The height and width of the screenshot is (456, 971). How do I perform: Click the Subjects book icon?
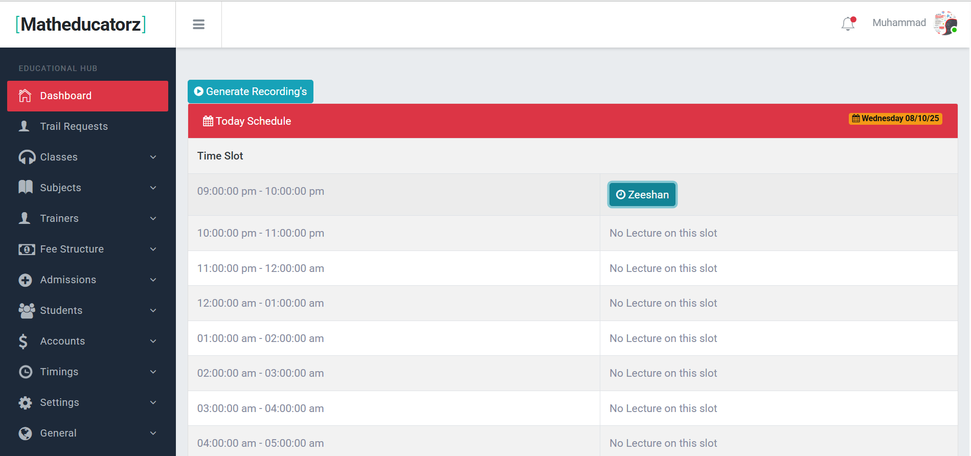26,188
